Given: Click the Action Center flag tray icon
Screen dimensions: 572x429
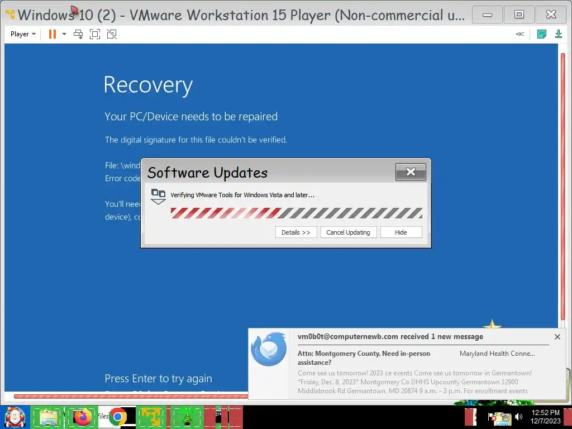Looking at the screenshot, I should click(x=491, y=417).
